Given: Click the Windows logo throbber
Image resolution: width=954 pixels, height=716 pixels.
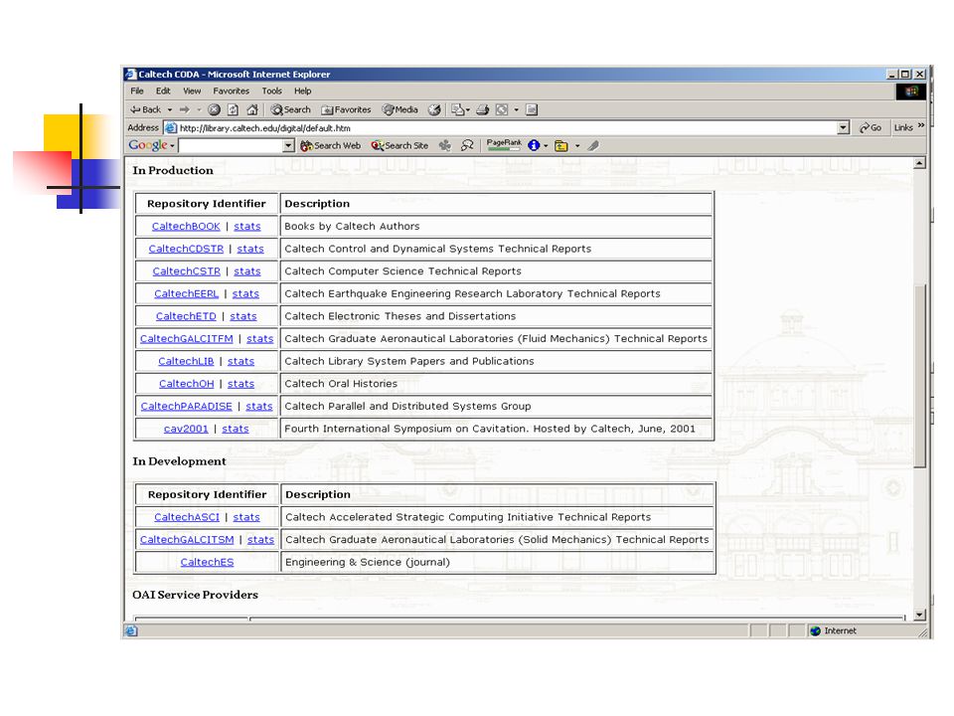Looking at the screenshot, I should click(911, 91).
